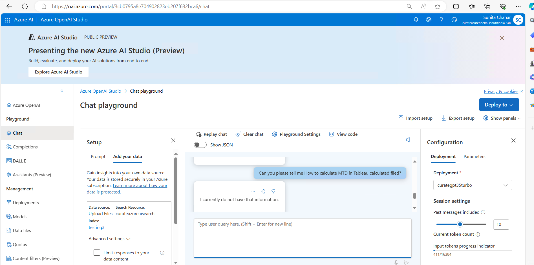Image resolution: width=534 pixels, height=265 pixels.
Task: Click Export setup
Action: (458, 118)
